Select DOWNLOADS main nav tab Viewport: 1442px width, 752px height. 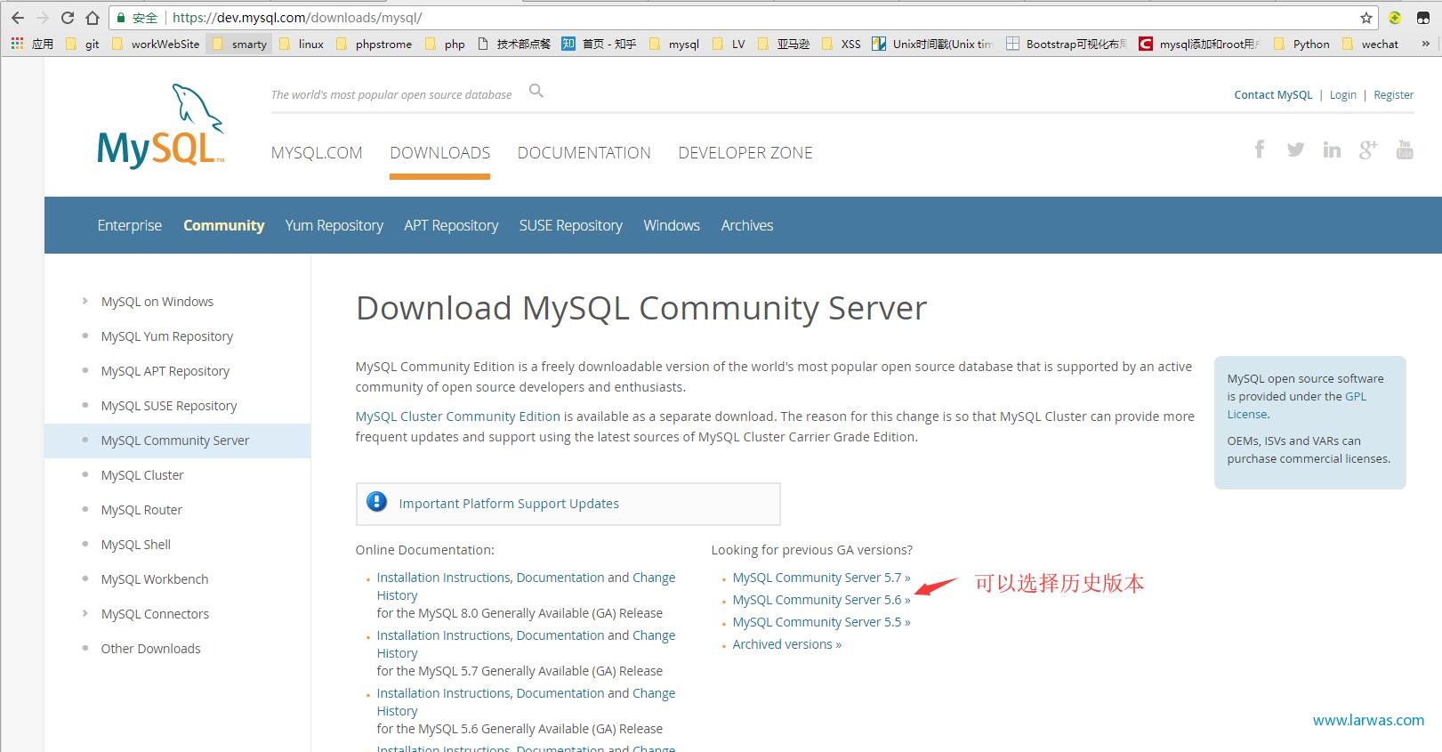coord(439,153)
